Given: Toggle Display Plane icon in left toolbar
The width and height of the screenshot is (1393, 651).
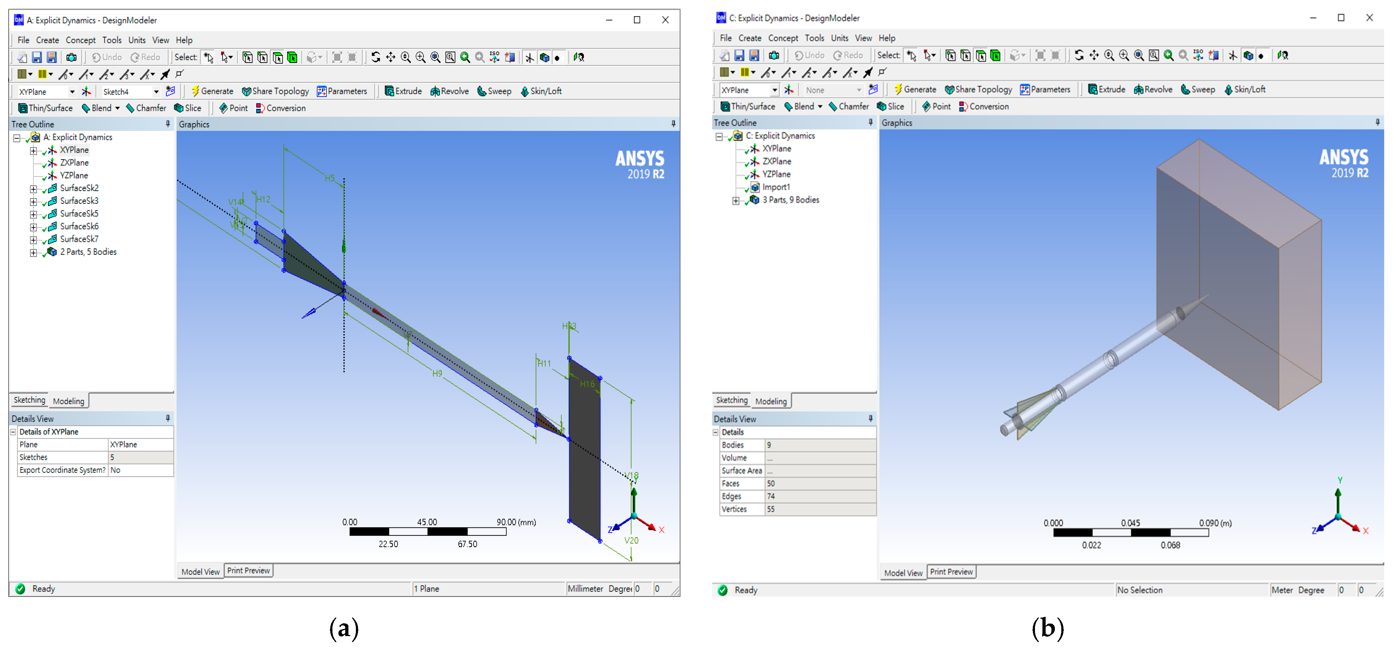Looking at the screenshot, I should point(529,57).
